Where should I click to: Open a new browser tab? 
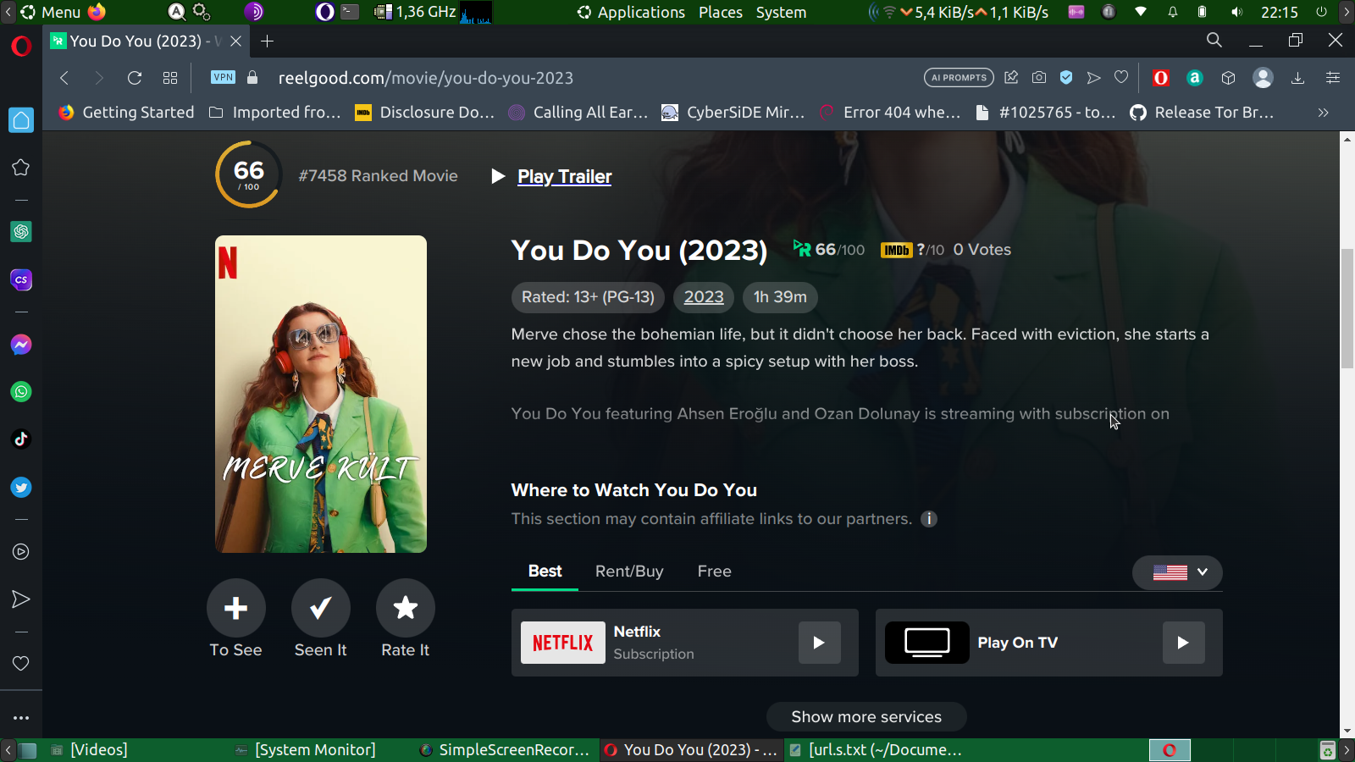pos(268,41)
